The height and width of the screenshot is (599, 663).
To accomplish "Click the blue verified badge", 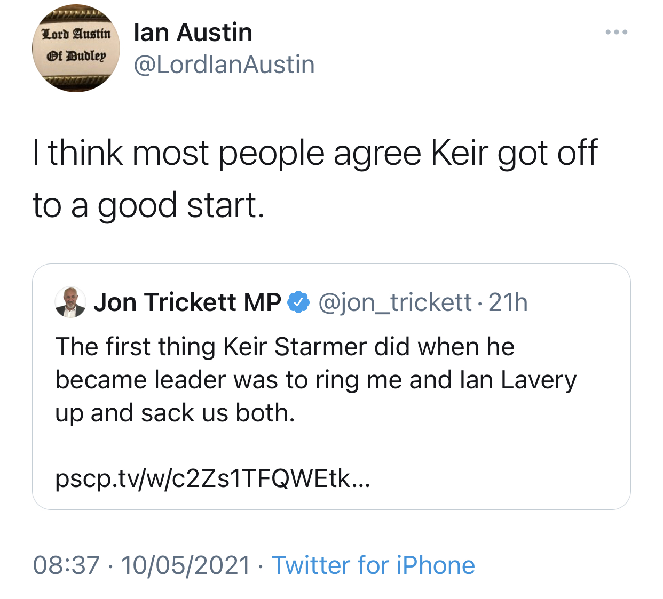I will [x=298, y=302].
